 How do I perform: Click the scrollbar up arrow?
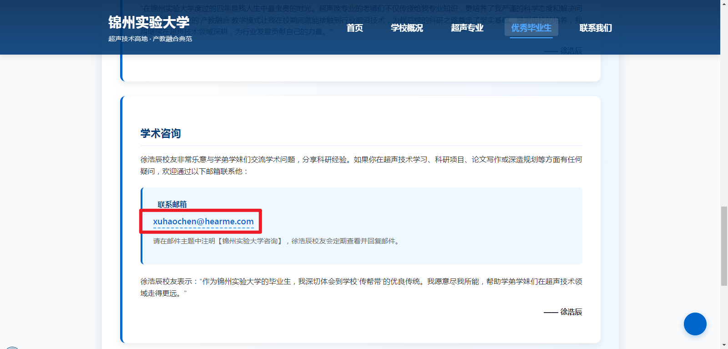pyautogui.click(x=724, y=4)
